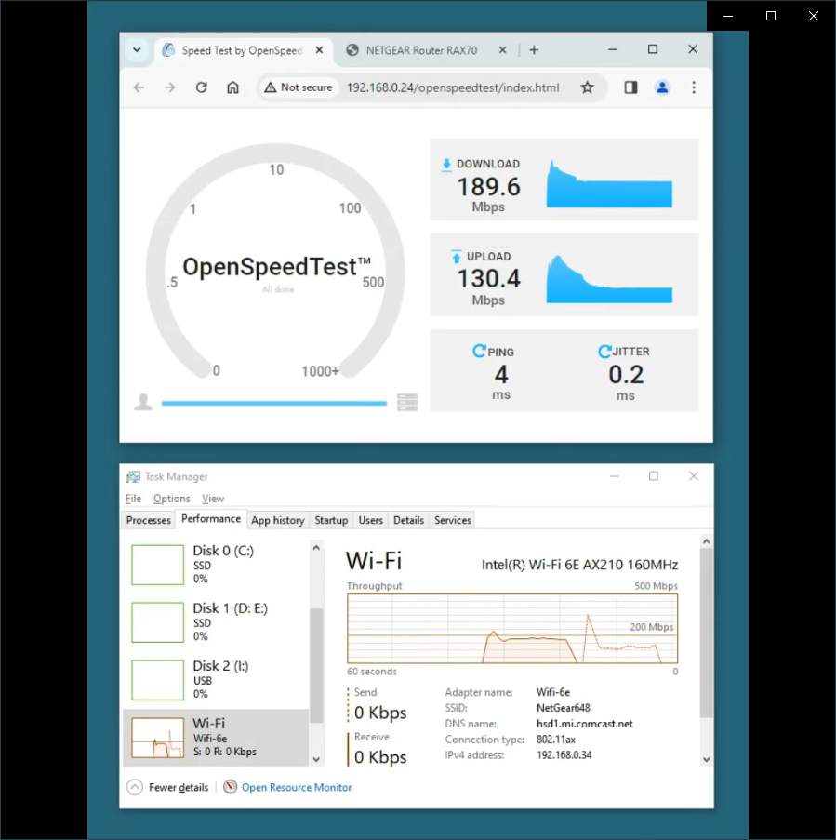Click the Task Manager title bar icon
This screenshot has height=840, width=836.
[133, 476]
